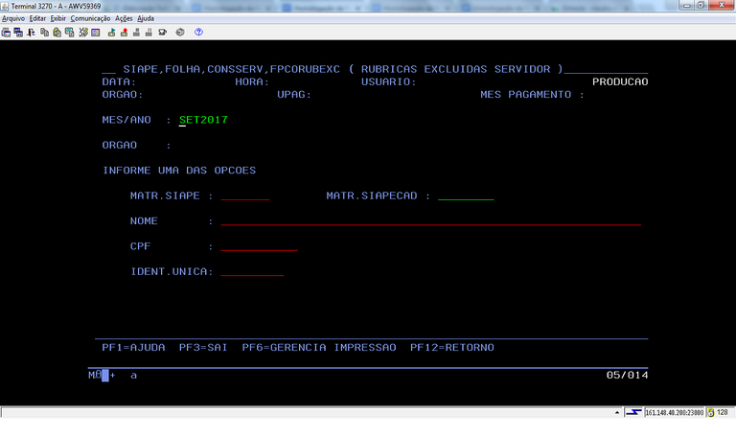Click the first icon in the toolbar
Screen dimensions: 736x437
point(6,32)
